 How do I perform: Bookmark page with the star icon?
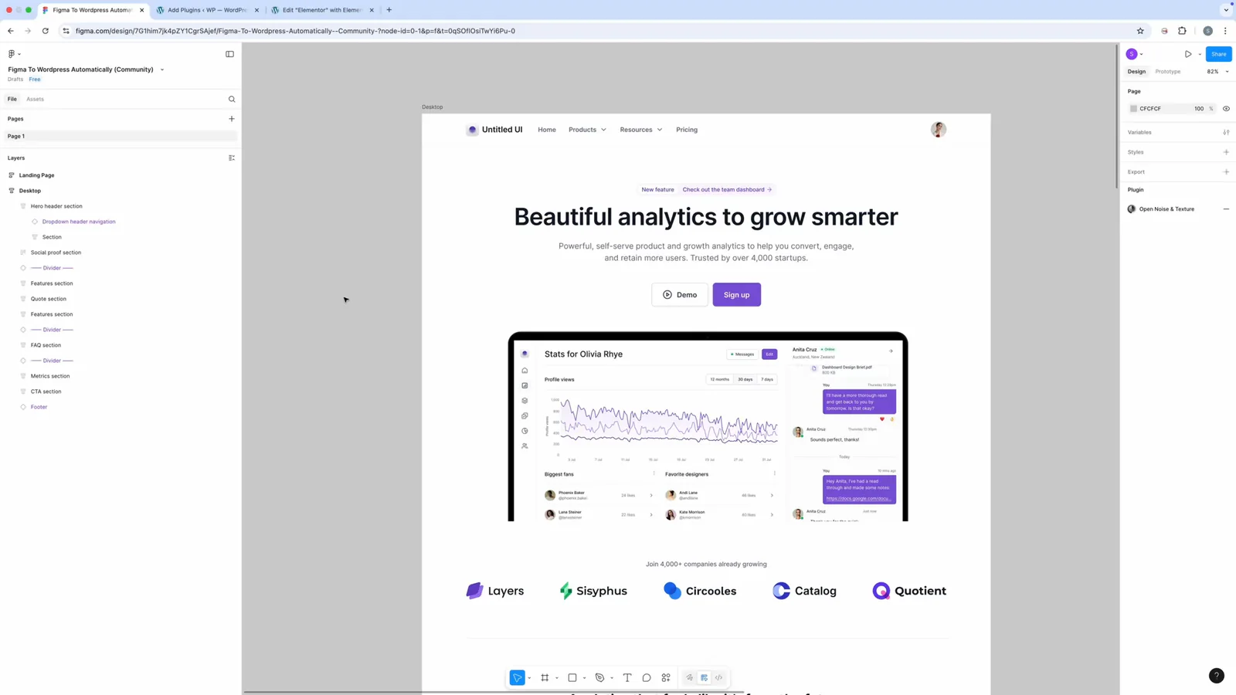coord(1140,31)
